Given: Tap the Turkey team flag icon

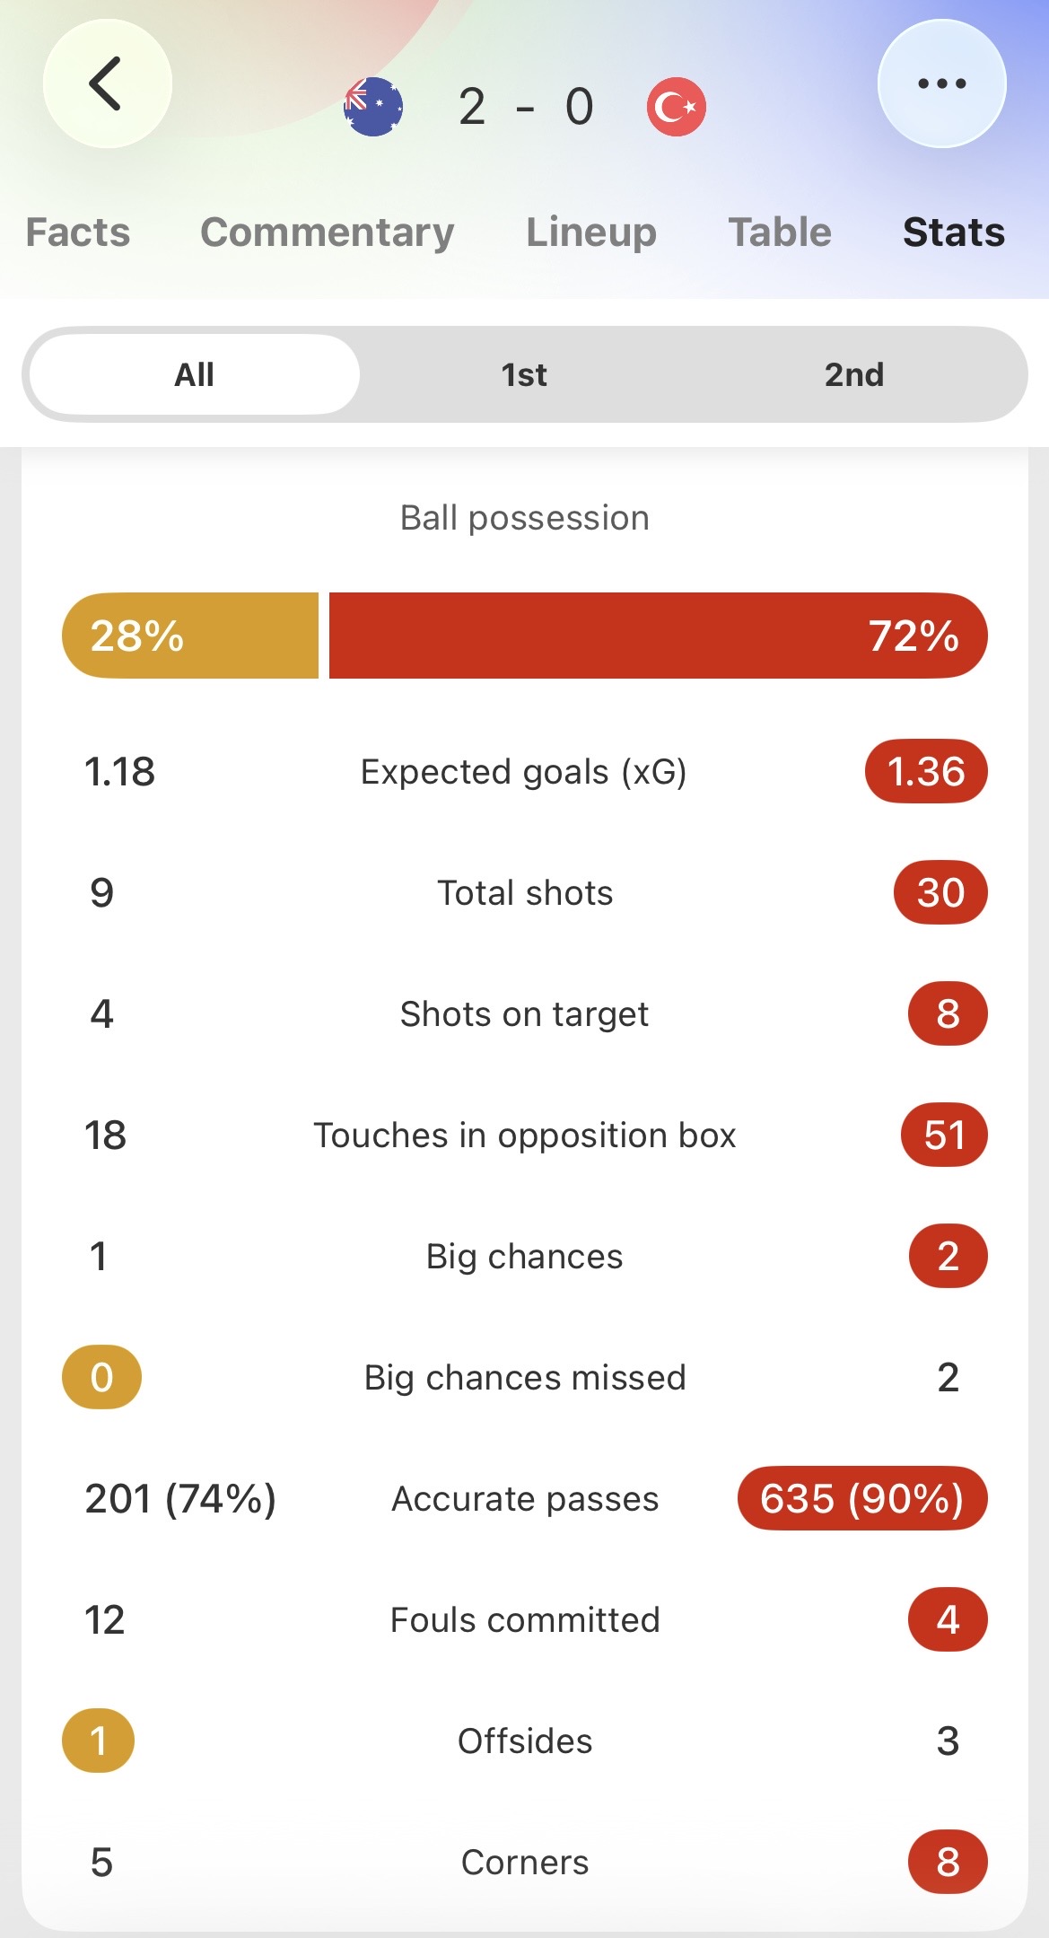Looking at the screenshot, I should (x=677, y=107).
